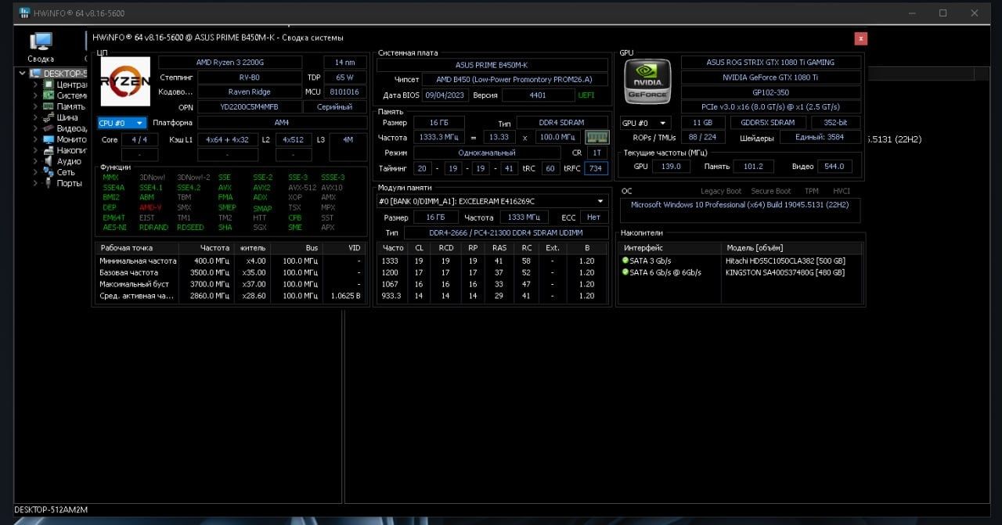1002x525 pixels.
Task: Select the Максимальный буст row
Action: tap(230, 284)
